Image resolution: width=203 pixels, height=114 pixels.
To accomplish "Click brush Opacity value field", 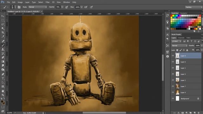I will click(x=58, y=7).
